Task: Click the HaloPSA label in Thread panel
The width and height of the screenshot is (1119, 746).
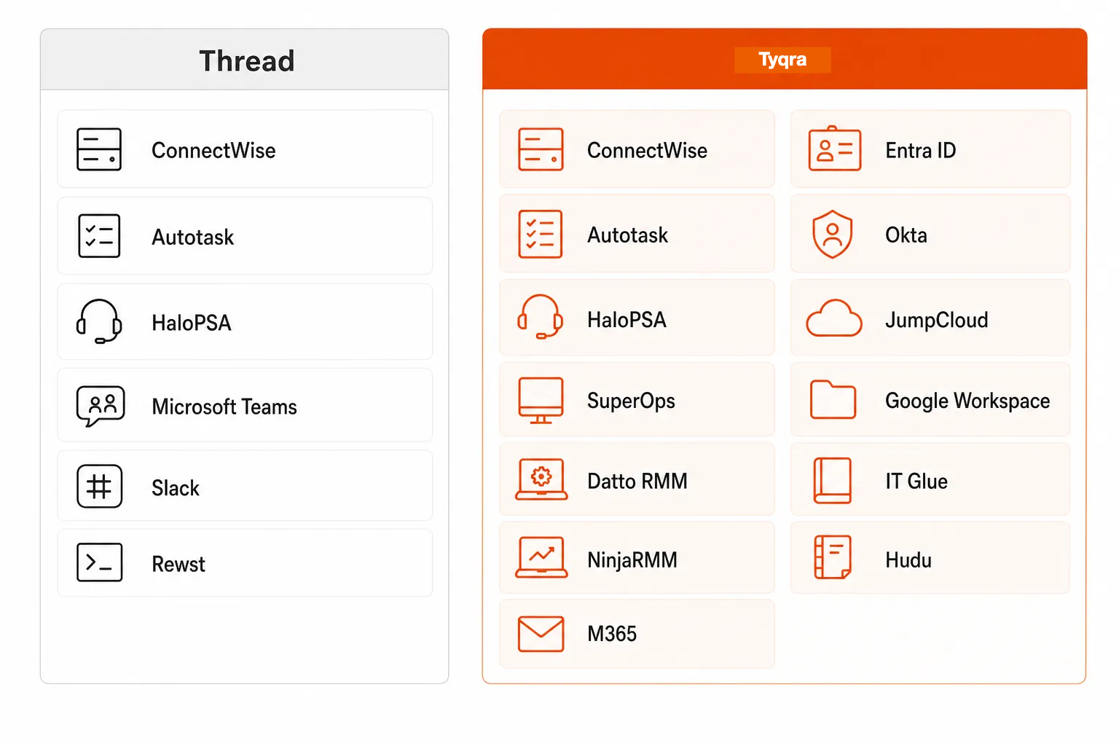Action: coord(192,323)
